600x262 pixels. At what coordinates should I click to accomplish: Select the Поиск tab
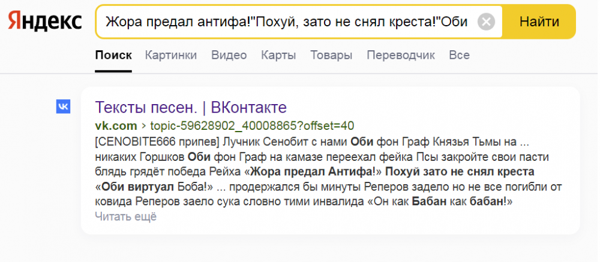113,55
